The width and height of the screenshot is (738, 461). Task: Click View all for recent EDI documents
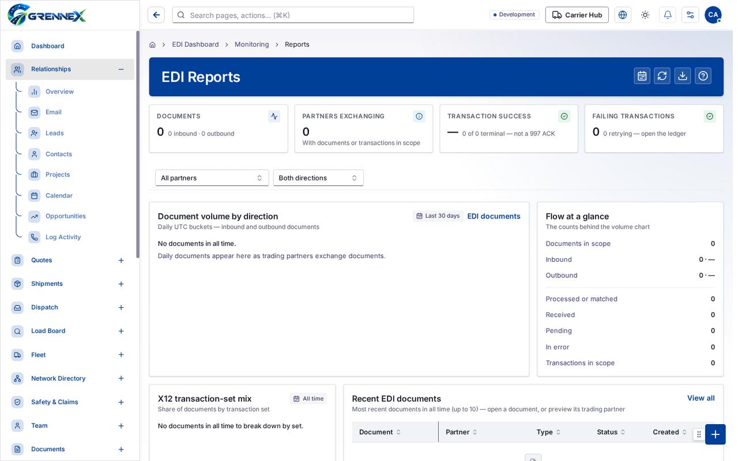pos(701,398)
